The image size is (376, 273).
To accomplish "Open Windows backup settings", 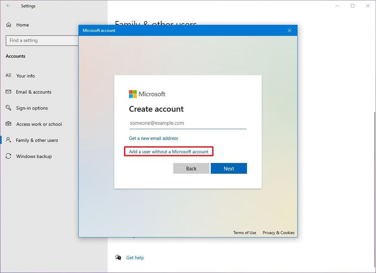I will 34,156.
